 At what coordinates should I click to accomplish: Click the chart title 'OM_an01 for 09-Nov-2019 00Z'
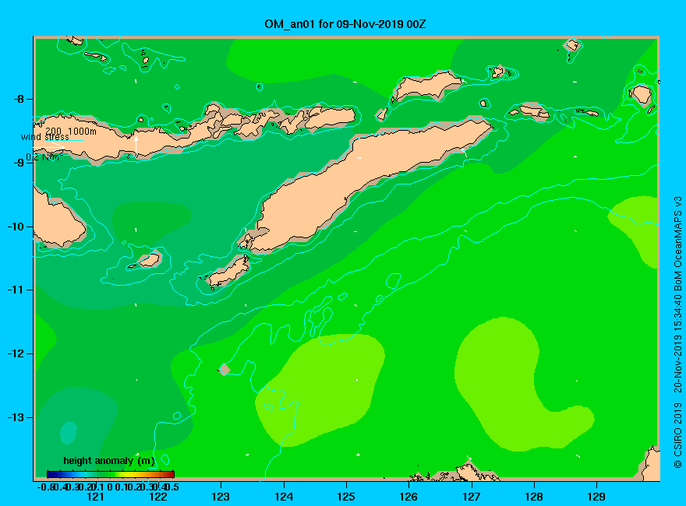345,24
